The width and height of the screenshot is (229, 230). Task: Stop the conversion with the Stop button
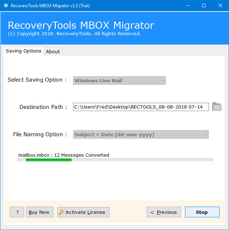tap(202, 212)
